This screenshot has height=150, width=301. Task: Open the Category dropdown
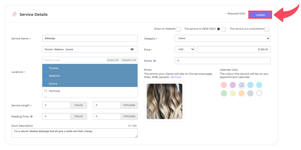[222, 38]
